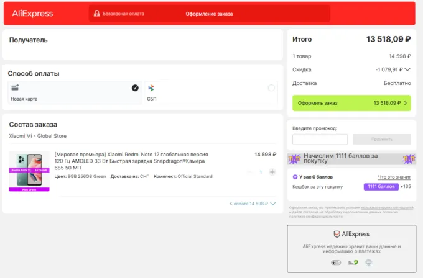Select Новая карта payment option
This screenshot has width=423, height=278.
(x=73, y=93)
